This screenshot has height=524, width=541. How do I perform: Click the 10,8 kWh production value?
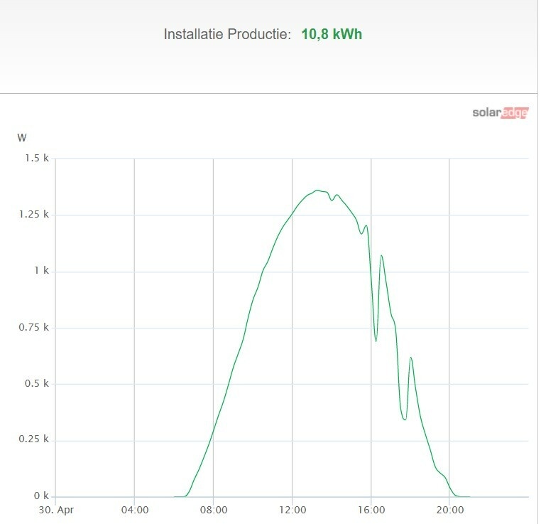point(332,34)
